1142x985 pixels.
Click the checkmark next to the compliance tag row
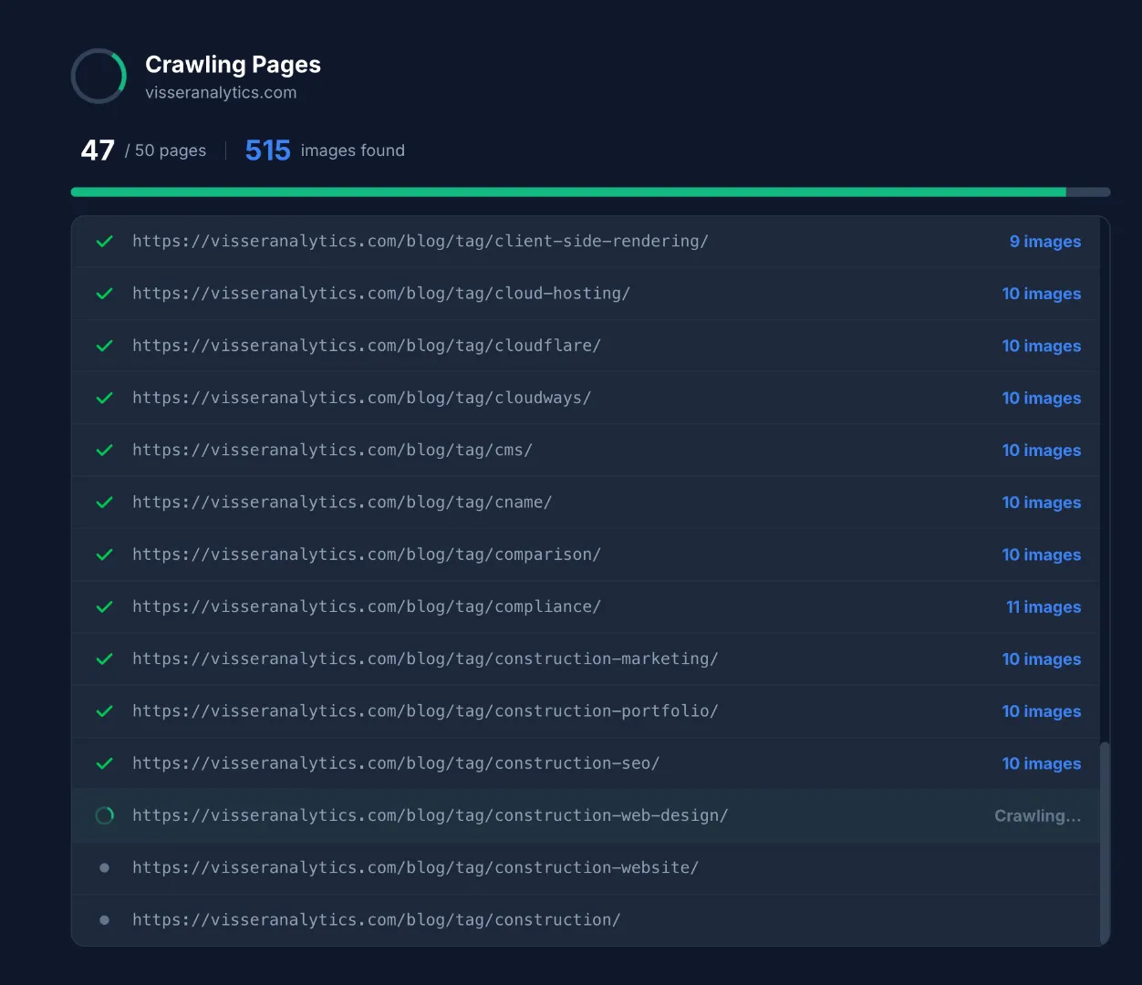coord(103,607)
